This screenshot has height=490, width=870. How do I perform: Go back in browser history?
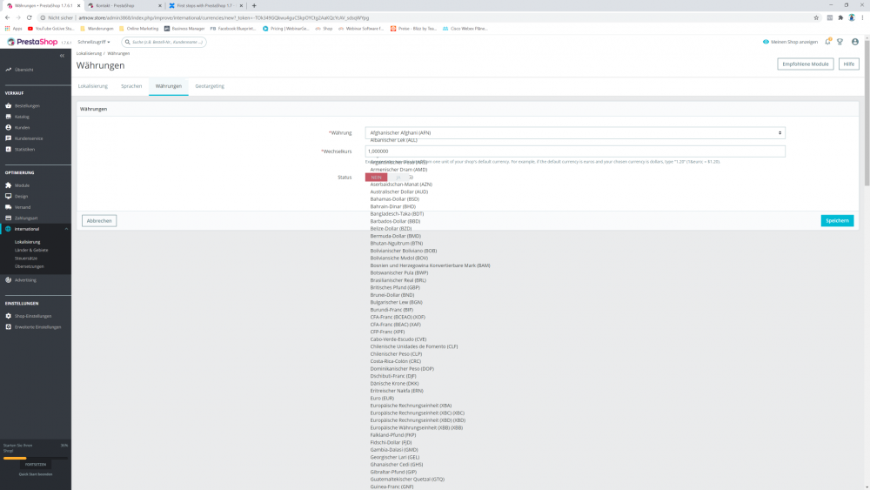point(7,17)
